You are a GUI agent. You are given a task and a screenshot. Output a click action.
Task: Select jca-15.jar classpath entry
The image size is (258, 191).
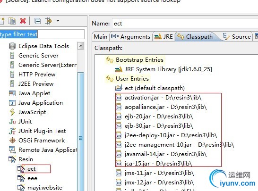click(158, 164)
